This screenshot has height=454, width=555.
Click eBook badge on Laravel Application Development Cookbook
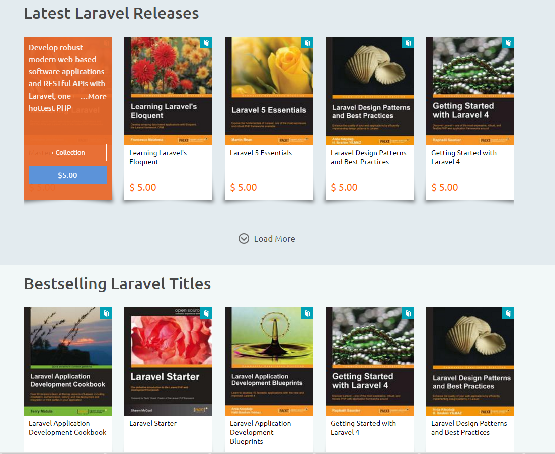106,313
